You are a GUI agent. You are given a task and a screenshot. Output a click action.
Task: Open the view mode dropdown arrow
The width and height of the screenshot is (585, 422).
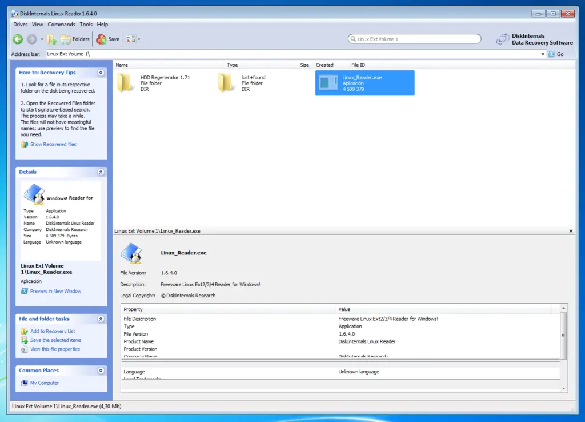point(139,39)
